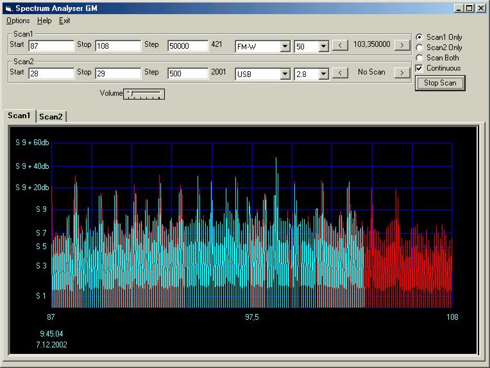Click the Scan1 Start field containing 87

51,46
